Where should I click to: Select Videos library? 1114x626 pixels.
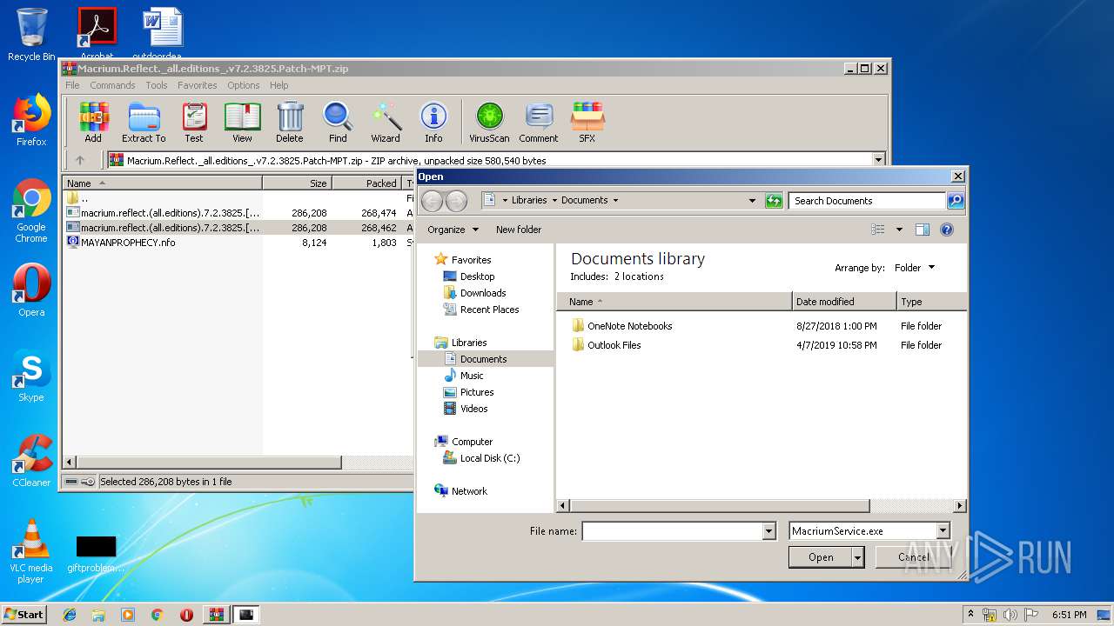(473, 409)
